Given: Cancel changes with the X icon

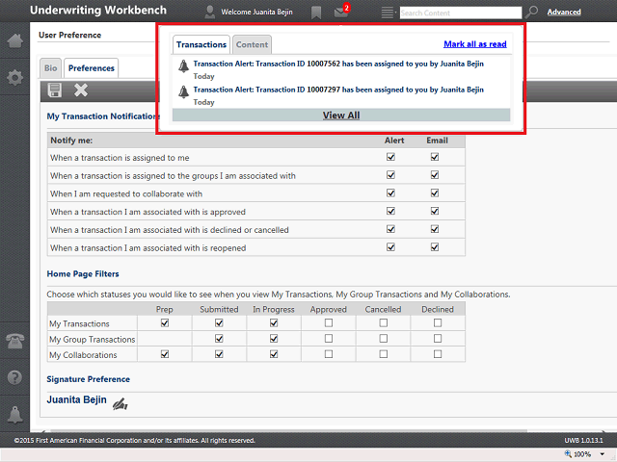Looking at the screenshot, I should pyautogui.click(x=81, y=90).
